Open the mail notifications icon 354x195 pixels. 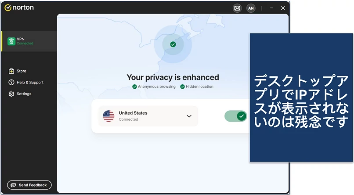point(237,8)
